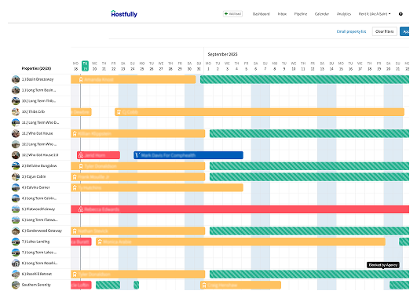Click the Add lead button
The width and height of the screenshot is (417, 298).
pyautogui.click(x=232, y=14)
